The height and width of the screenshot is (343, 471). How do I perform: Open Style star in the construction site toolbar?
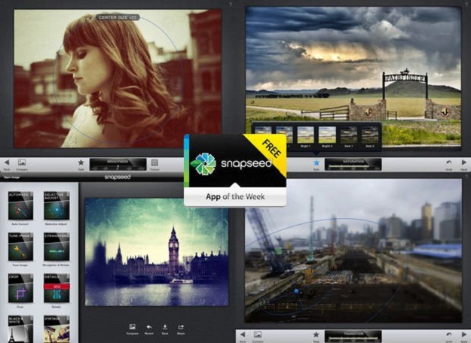pyautogui.click(x=316, y=336)
